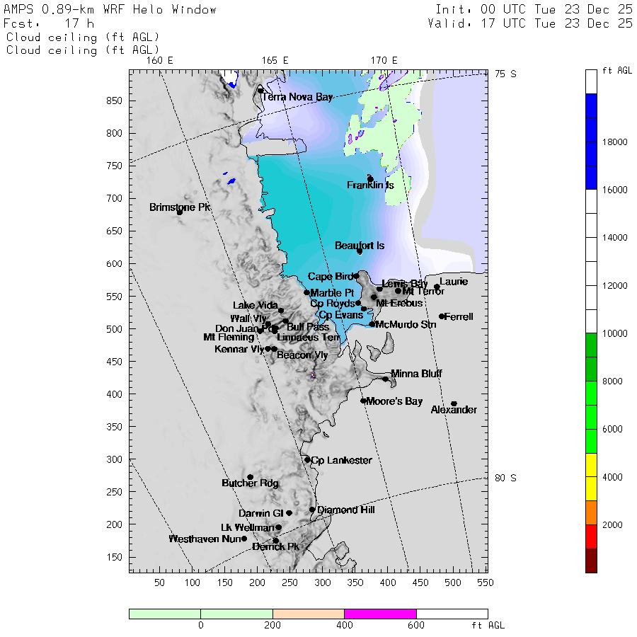Click the '850' tick on the vertical axis
This screenshot has width=637, height=637.
click(x=114, y=101)
